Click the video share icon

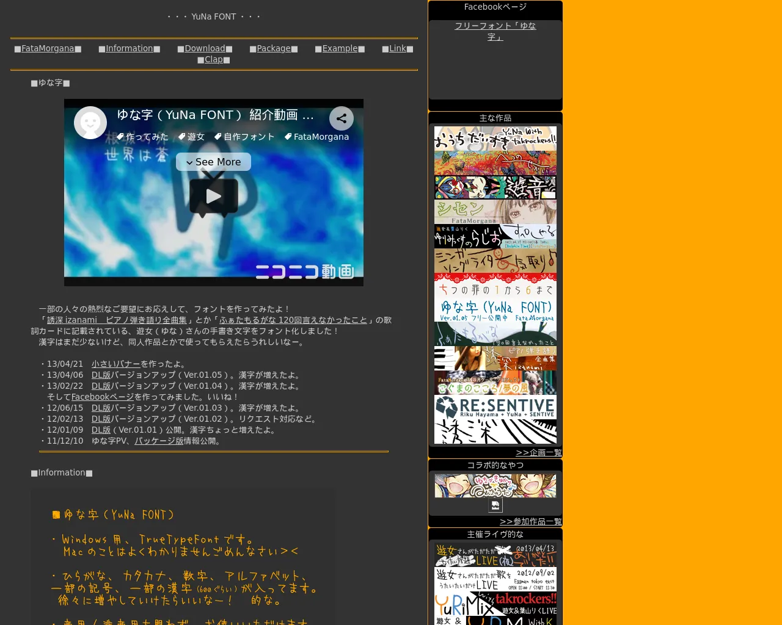click(341, 118)
